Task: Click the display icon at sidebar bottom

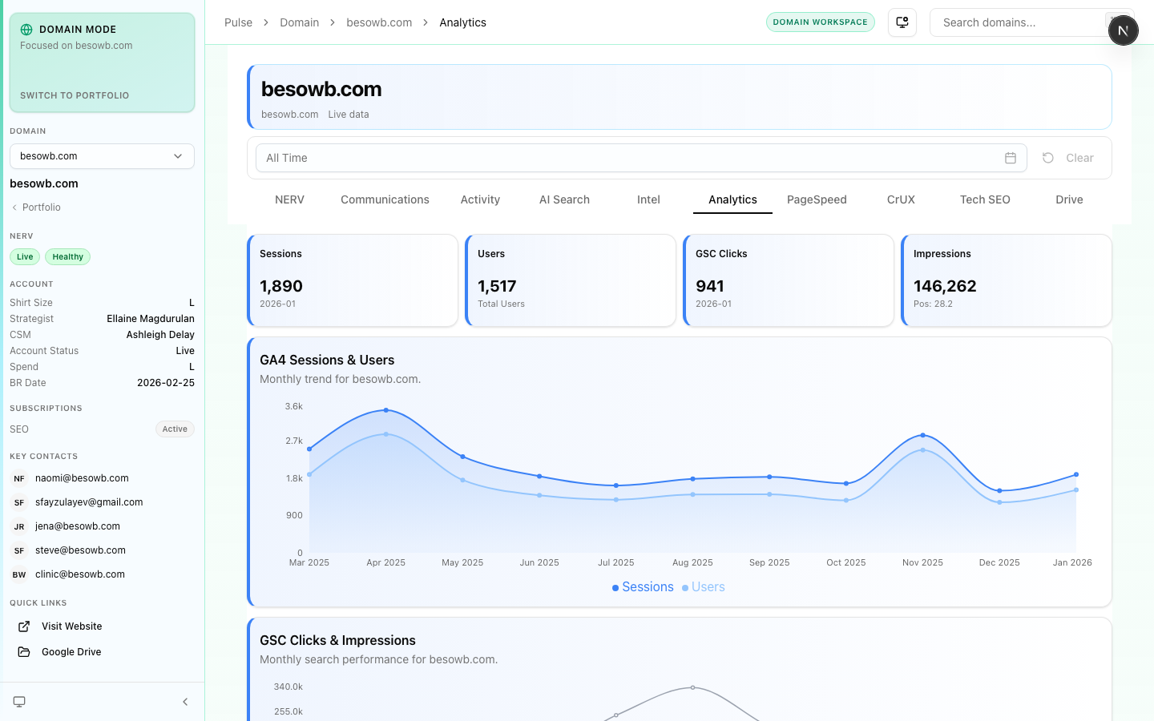Action: (x=19, y=702)
